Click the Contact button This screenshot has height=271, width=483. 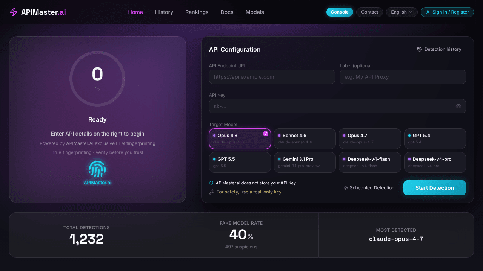[x=370, y=12]
